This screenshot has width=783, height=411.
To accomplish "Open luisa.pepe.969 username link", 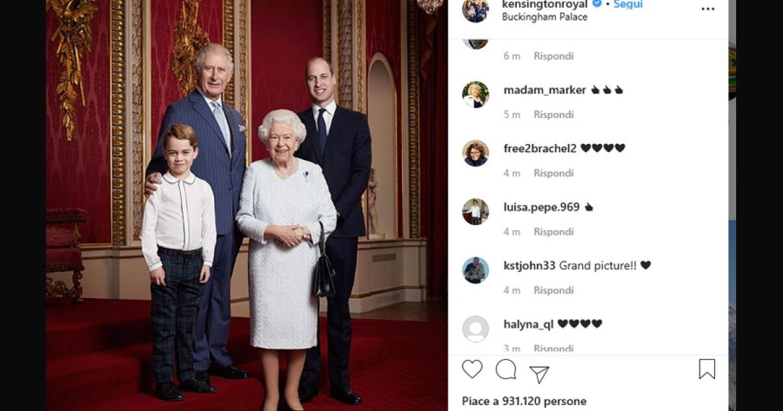I will point(542,207).
